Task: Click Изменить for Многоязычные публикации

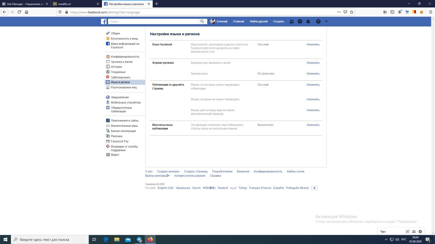Action: click(313, 125)
